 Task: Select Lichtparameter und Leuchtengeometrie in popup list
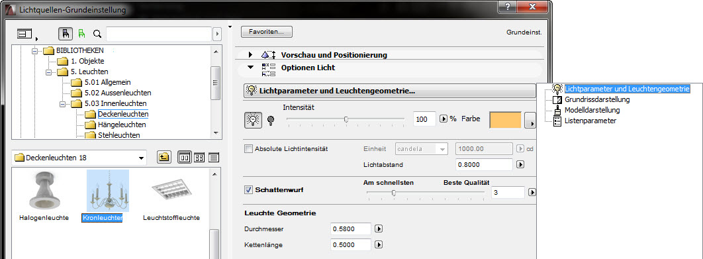627,89
